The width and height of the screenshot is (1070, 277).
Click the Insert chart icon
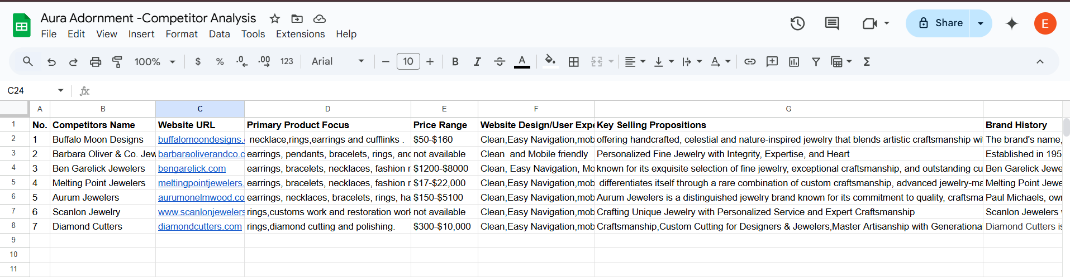click(794, 62)
